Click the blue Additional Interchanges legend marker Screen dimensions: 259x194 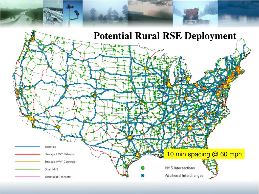142,176
